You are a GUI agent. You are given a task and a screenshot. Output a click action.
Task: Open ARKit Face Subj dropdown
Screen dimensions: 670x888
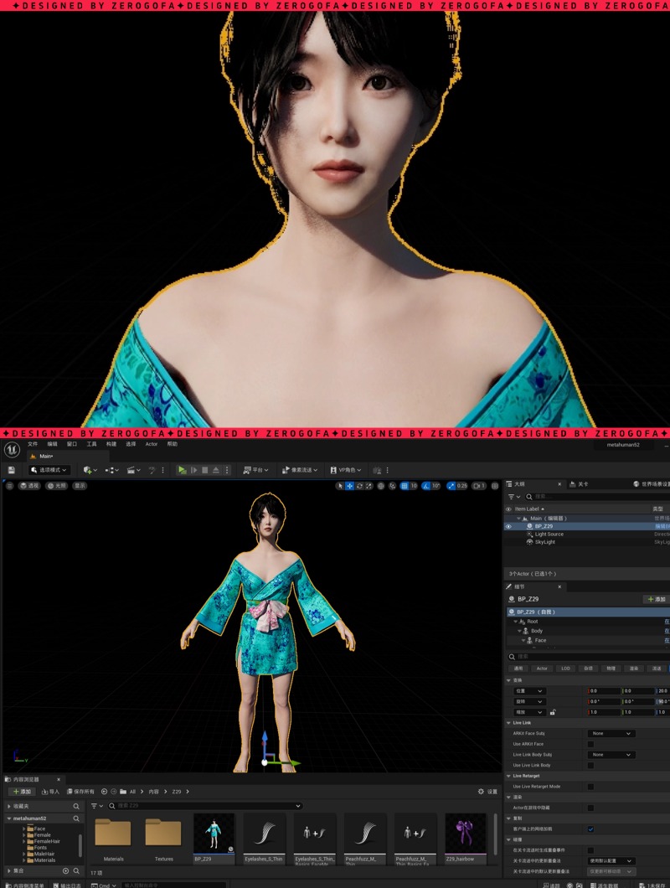(x=611, y=733)
